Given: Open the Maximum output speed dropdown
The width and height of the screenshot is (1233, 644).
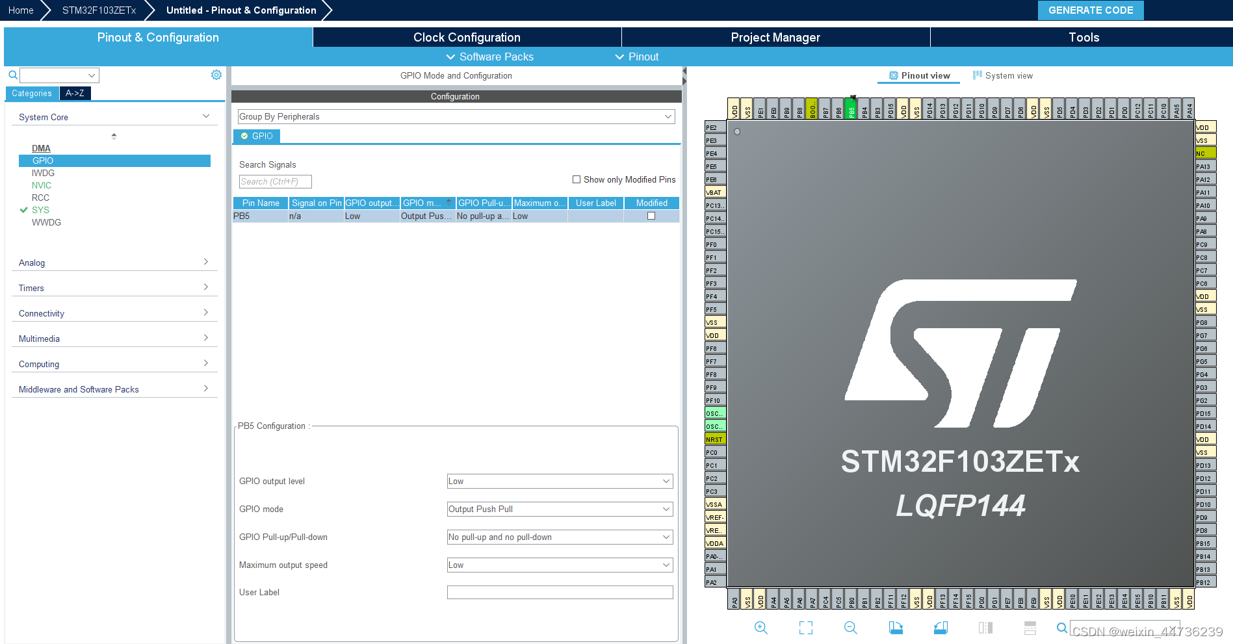Looking at the screenshot, I should click(560, 565).
